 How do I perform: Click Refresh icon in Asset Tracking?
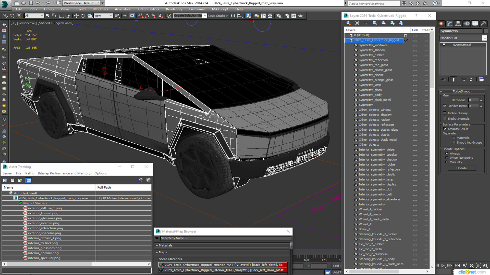(5, 181)
